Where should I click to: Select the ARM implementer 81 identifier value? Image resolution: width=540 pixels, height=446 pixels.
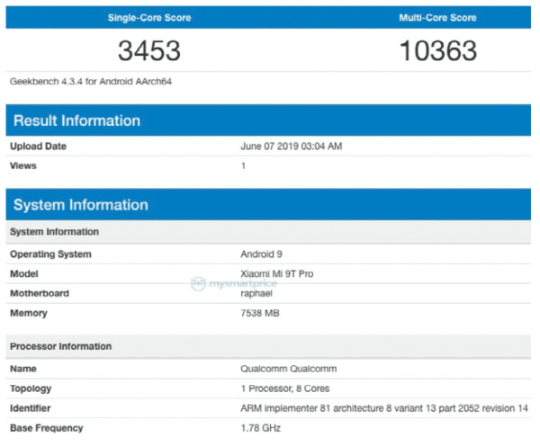pos(384,408)
